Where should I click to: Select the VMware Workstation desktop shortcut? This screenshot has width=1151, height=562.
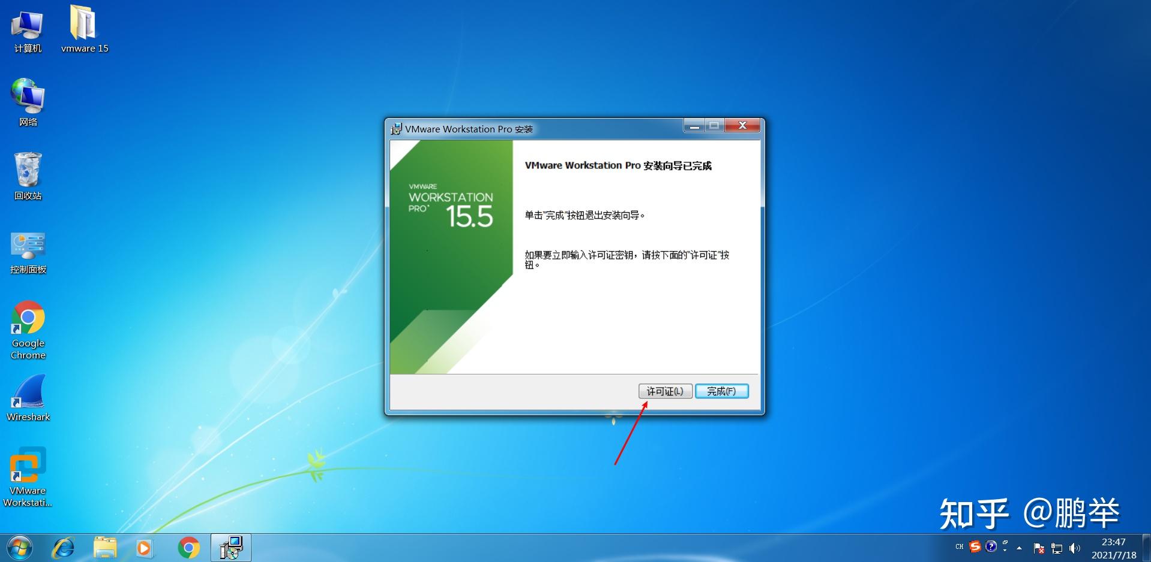click(x=28, y=478)
